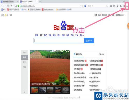Bookmark the page with the star icon
Screen dimensions: 129x100
[x=82, y=6]
